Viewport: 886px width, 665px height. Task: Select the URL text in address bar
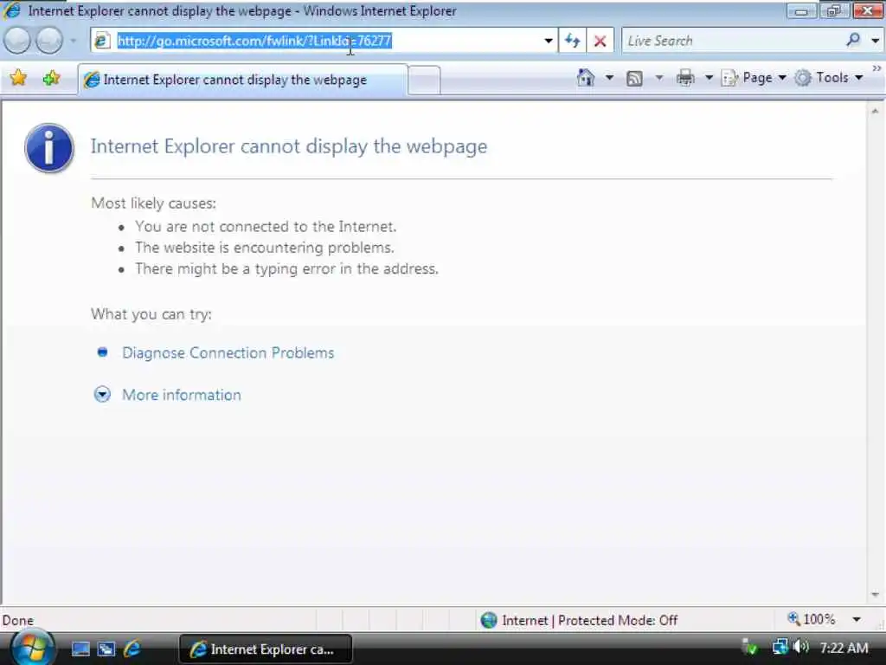click(x=254, y=41)
